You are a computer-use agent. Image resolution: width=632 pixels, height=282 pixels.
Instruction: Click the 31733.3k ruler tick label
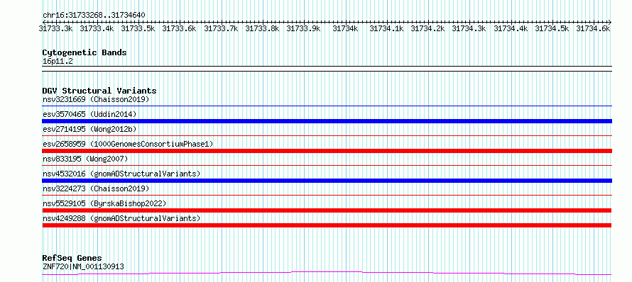click(x=55, y=28)
